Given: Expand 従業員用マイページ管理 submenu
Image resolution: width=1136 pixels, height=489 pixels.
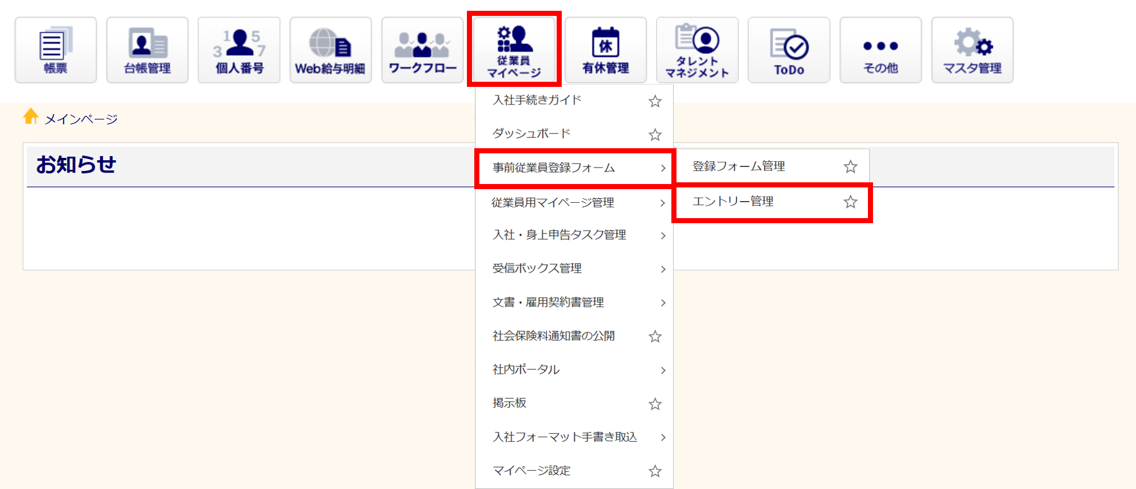Looking at the screenshot, I should 574,203.
